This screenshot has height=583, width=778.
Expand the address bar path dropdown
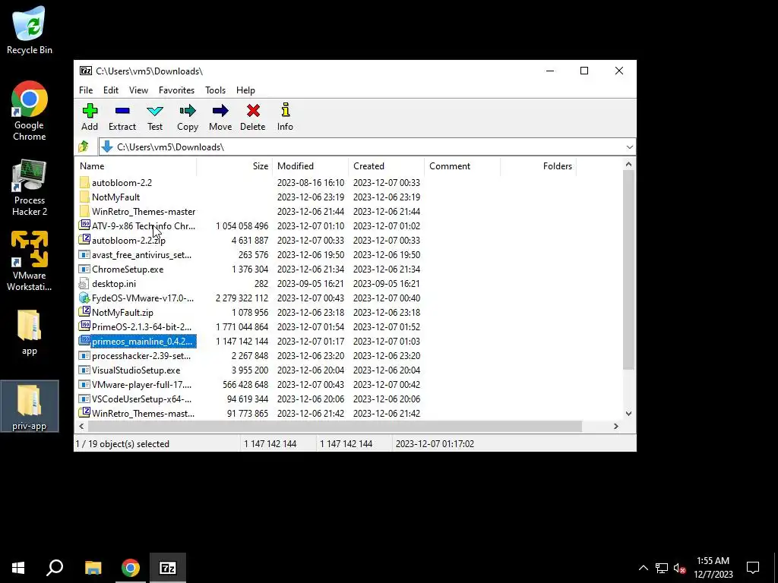629,147
